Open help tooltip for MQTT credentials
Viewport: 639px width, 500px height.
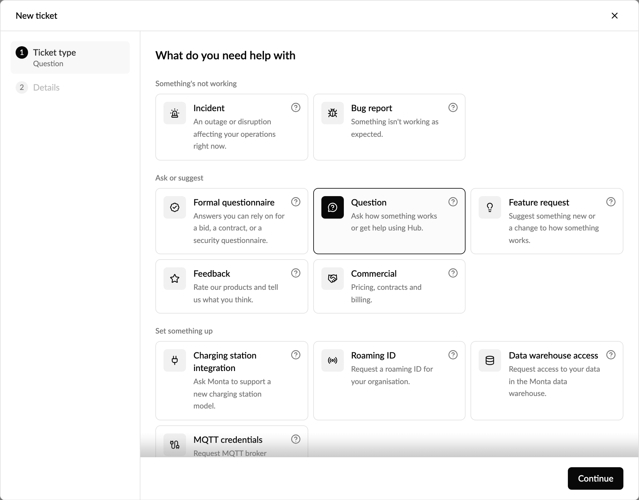click(296, 439)
